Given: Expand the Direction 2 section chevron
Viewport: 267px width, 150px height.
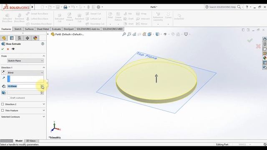Looking at the screenshot, I should pyautogui.click(x=44, y=104).
